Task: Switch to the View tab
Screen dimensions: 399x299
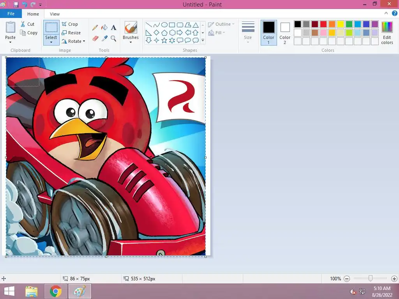Action: coord(55,14)
